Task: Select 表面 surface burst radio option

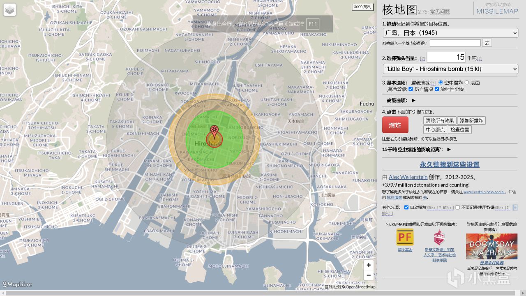Action: (x=466, y=82)
